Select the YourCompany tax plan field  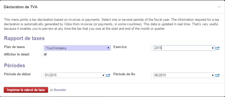coord(77,48)
